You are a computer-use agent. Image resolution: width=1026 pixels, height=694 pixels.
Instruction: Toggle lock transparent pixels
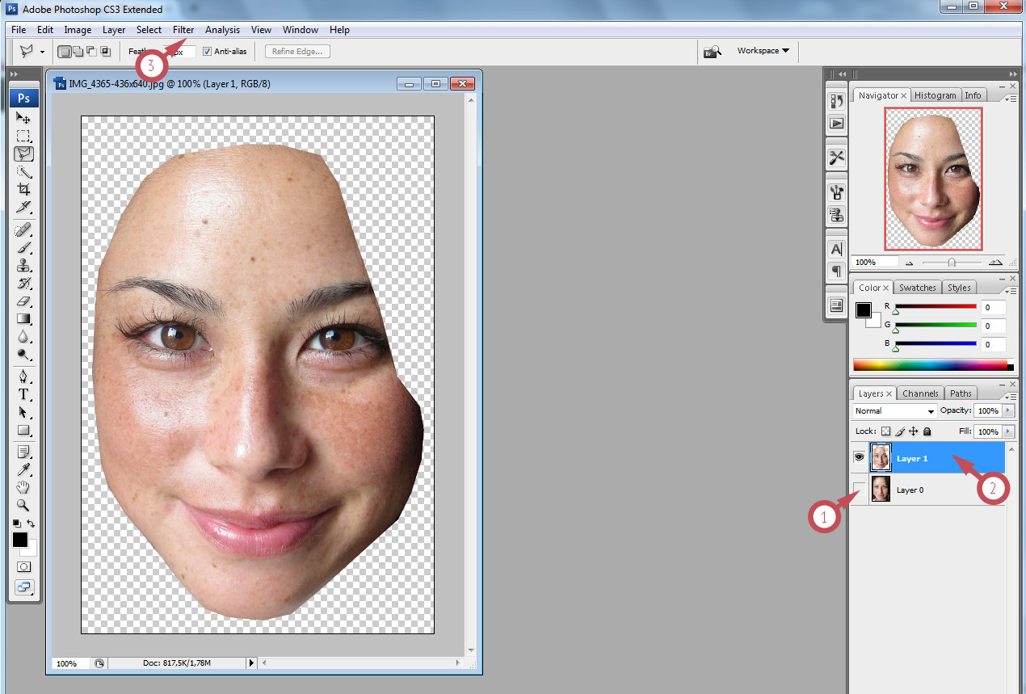(885, 431)
